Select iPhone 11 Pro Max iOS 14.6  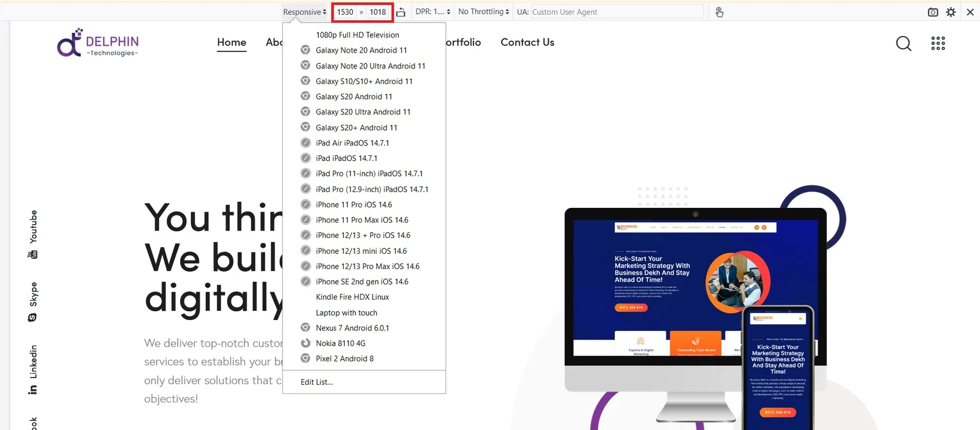(x=364, y=220)
